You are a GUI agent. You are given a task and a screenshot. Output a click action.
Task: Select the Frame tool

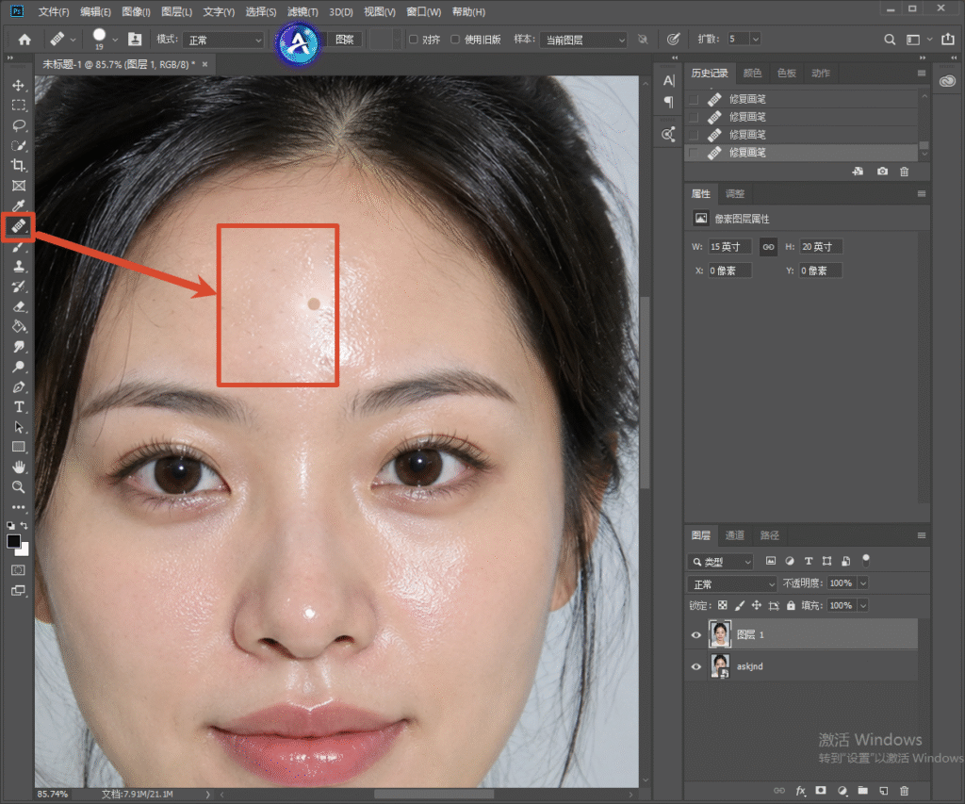(19, 186)
